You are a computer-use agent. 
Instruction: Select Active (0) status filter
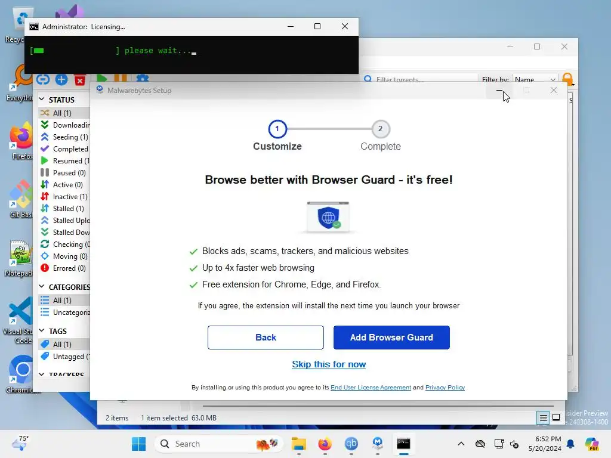click(x=64, y=185)
